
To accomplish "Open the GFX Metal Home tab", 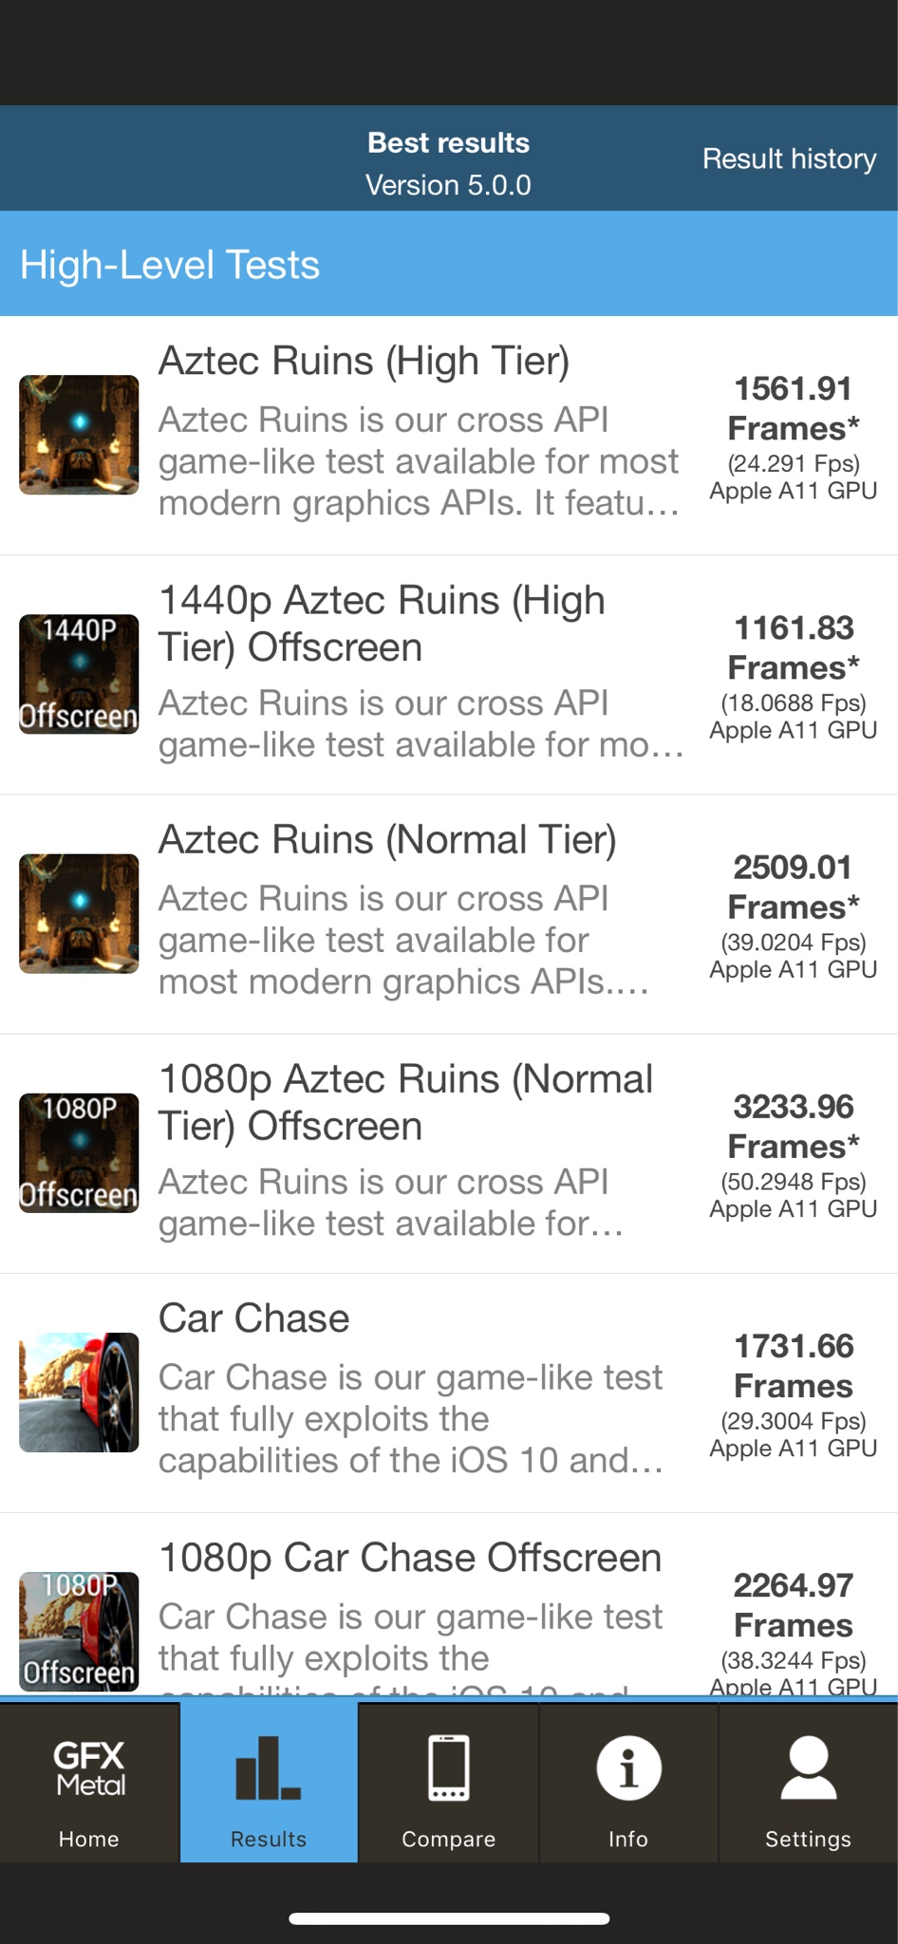I will coord(89,1783).
